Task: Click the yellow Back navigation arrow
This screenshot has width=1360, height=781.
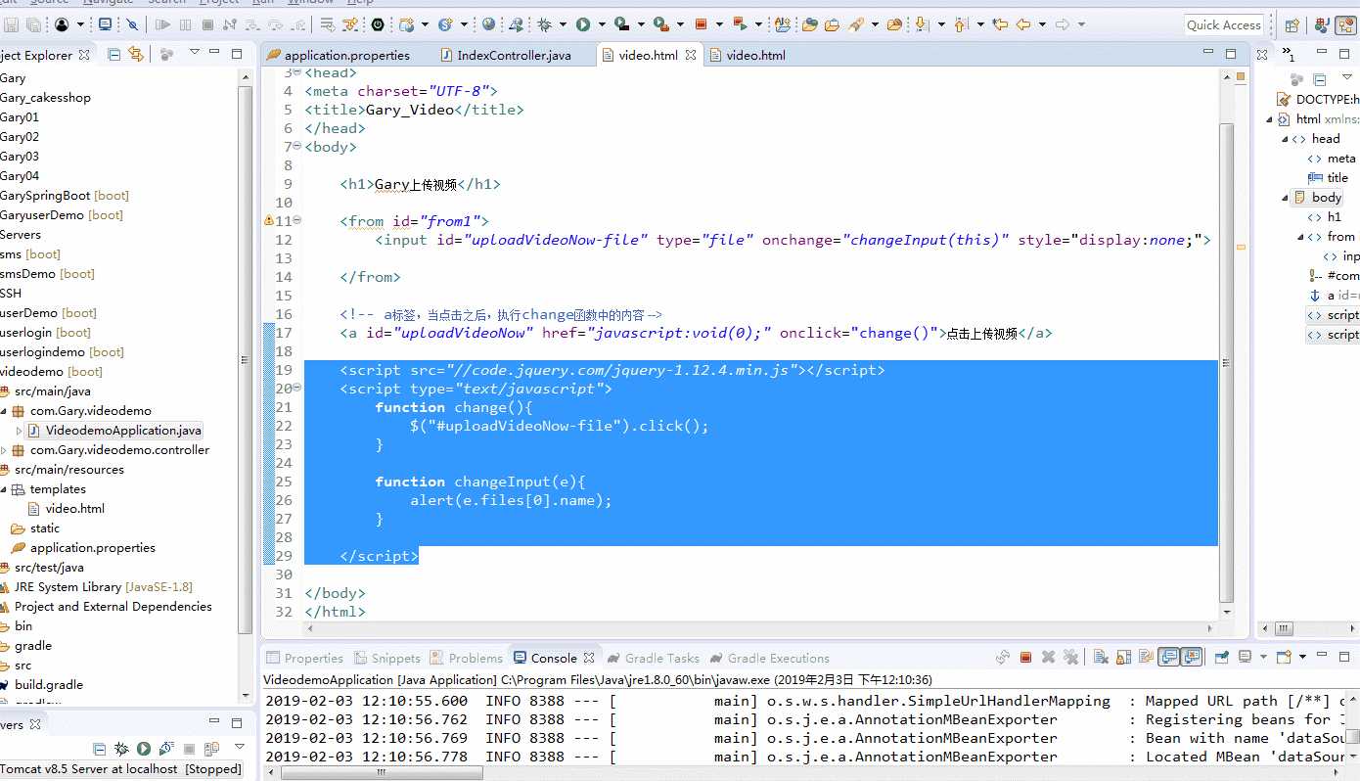Action: pos(1023,24)
